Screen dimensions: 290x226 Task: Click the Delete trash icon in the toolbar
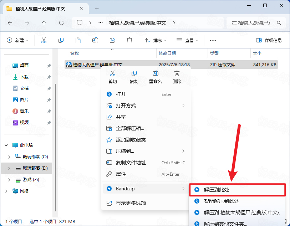[x=129, y=40]
